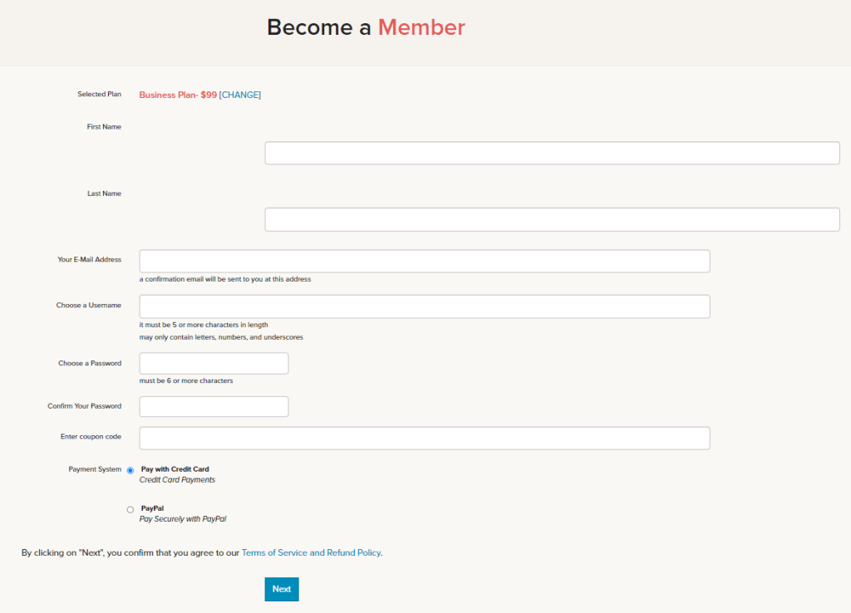Click the bold "Pay with Credit Card" label text
This screenshot has height=613, width=851.
pyautogui.click(x=175, y=469)
